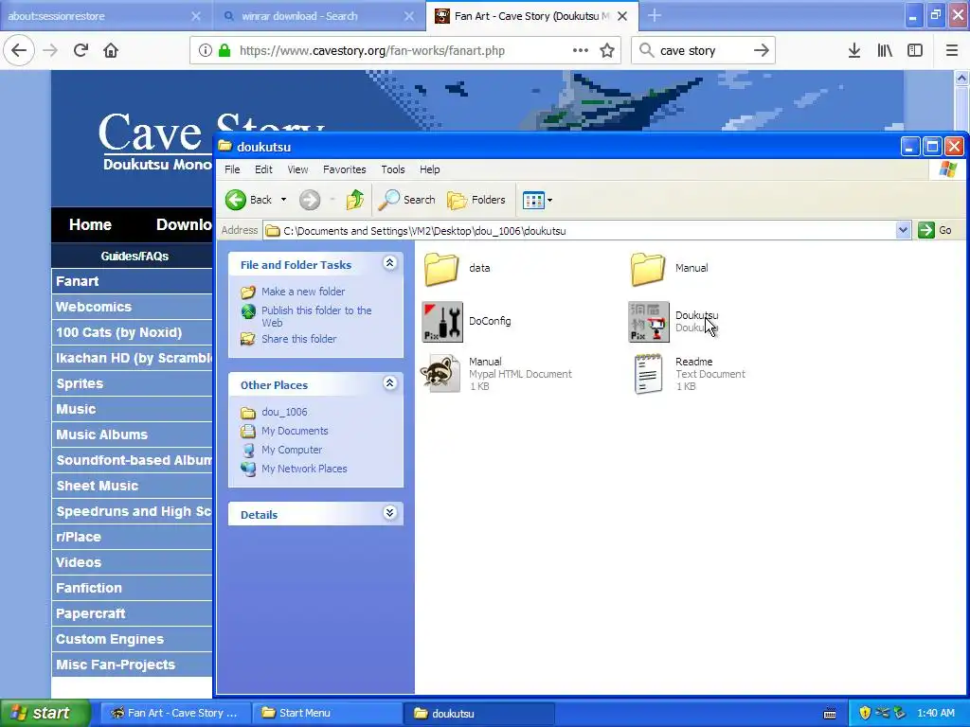970x727 pixels.
Task: Switch to the Start Menu taskbar button
Action: tap(327, 713)
